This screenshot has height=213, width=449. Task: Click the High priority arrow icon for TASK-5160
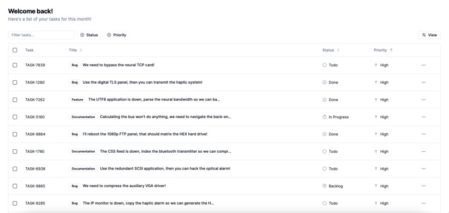coord(376,117)
